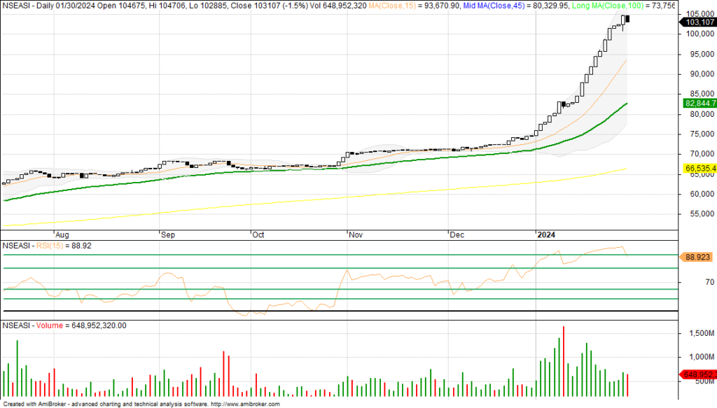
Task: Jump to the 2024 year marker
Action: [547, 236]
